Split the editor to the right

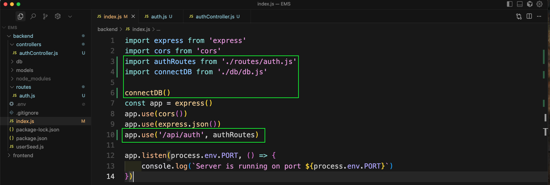point(529,16)
